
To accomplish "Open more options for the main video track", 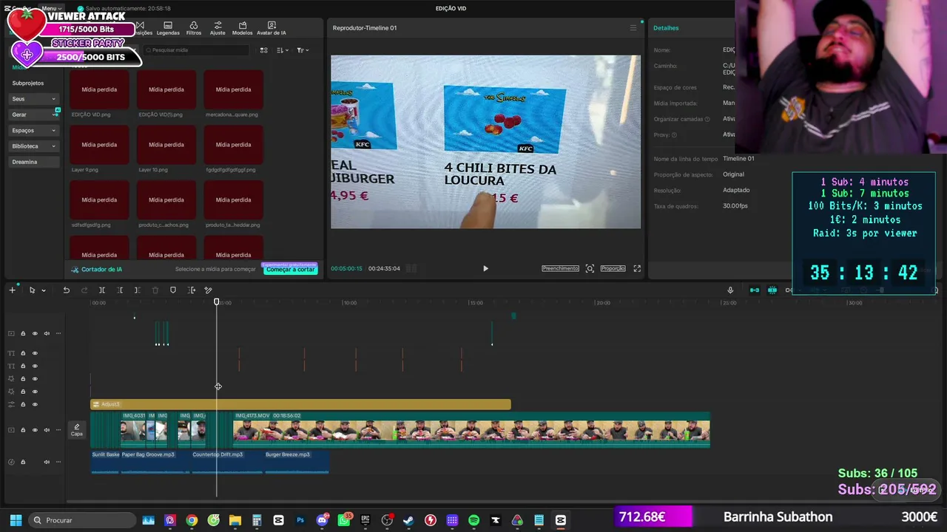I will 58,430.
